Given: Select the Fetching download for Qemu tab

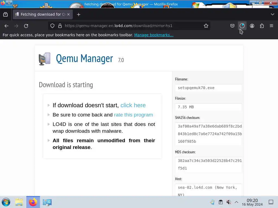Looking at the screenshot, I should pos(43,14).
